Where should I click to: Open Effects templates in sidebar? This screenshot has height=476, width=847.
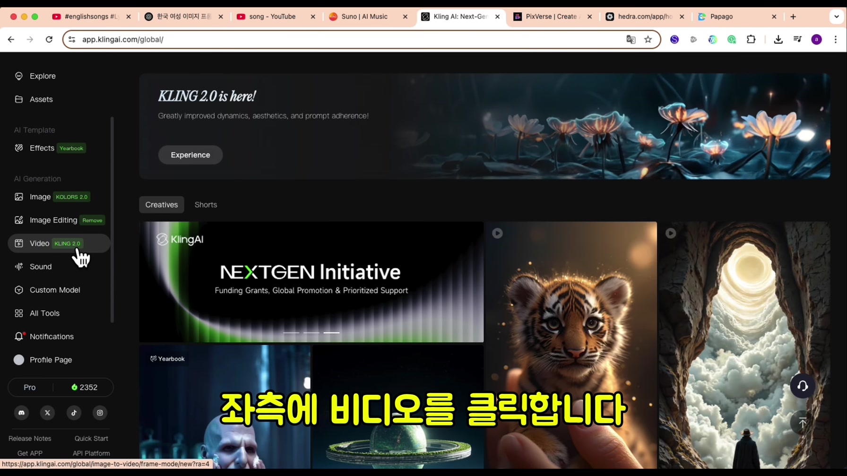[50, 148]
